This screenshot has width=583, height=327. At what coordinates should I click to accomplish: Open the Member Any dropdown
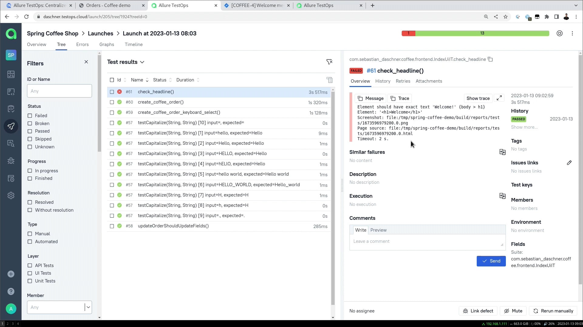click(88, 307)
